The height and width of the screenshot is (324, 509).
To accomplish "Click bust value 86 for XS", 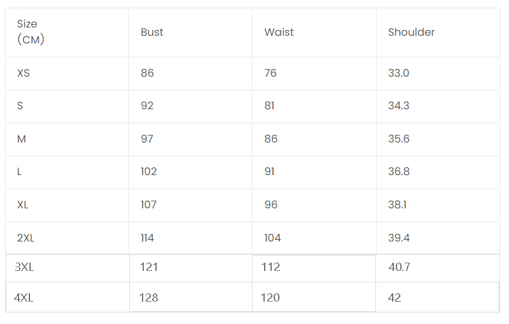I will coord(148,73).
